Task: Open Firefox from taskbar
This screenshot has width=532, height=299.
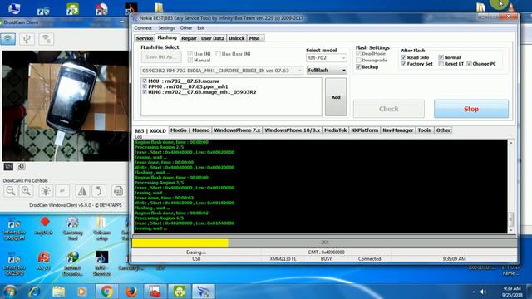Action: tap(131, 292)
